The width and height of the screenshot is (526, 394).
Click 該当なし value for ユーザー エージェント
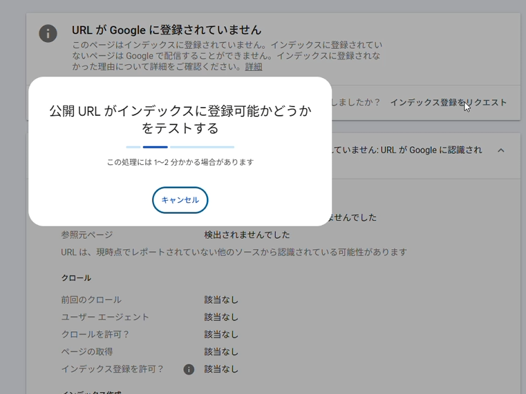221,317
